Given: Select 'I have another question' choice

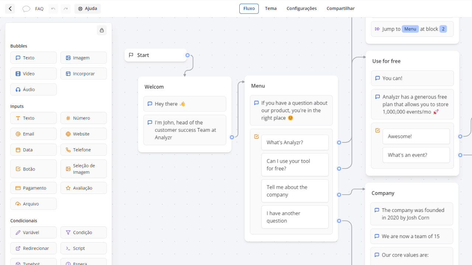Looking at the screenshot, I should click(x=295, y=217).
